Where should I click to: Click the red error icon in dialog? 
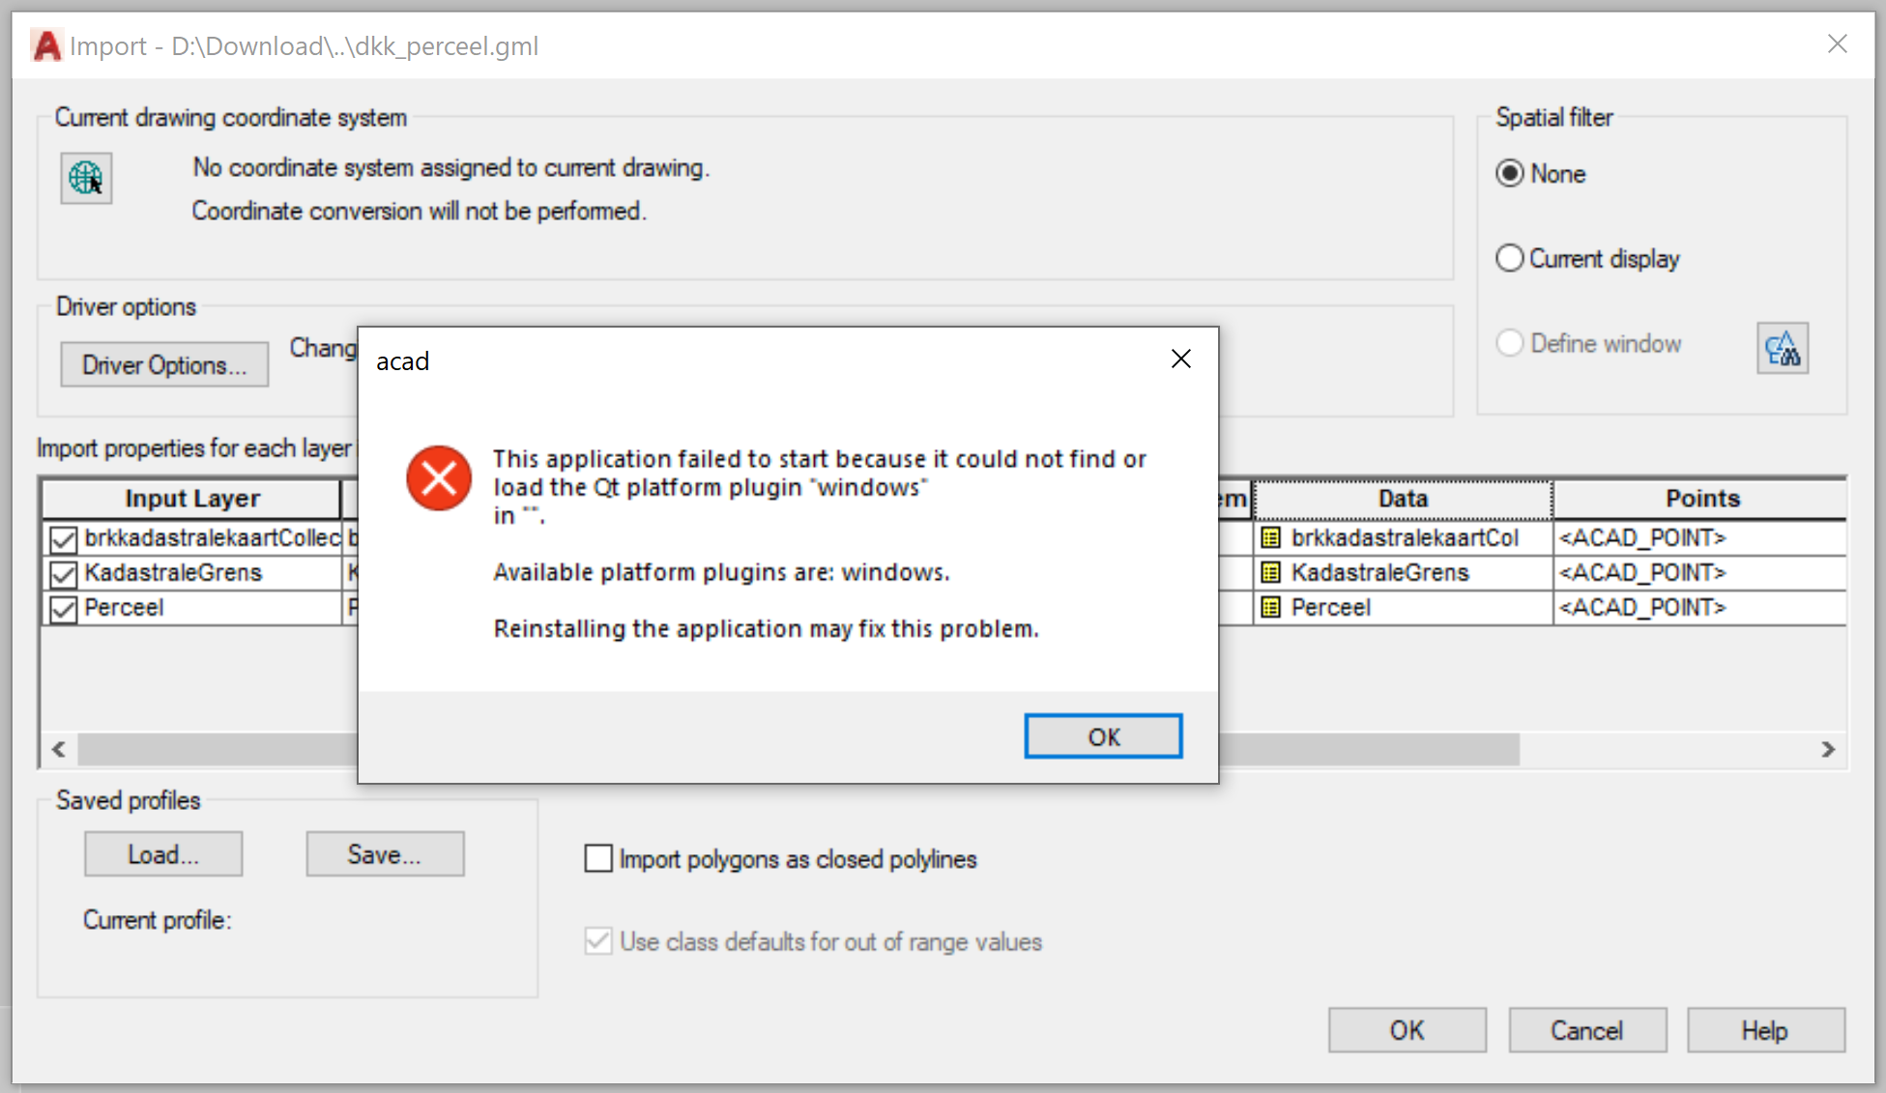click(439, 478)
